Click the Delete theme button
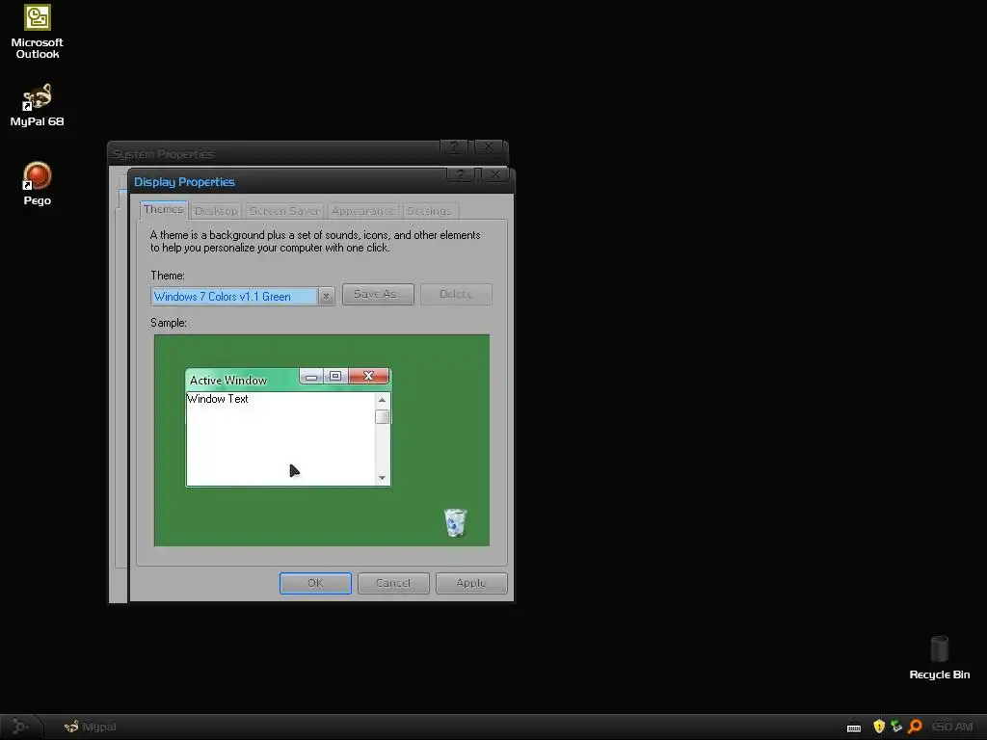987x740 pixels. (456, 294)
